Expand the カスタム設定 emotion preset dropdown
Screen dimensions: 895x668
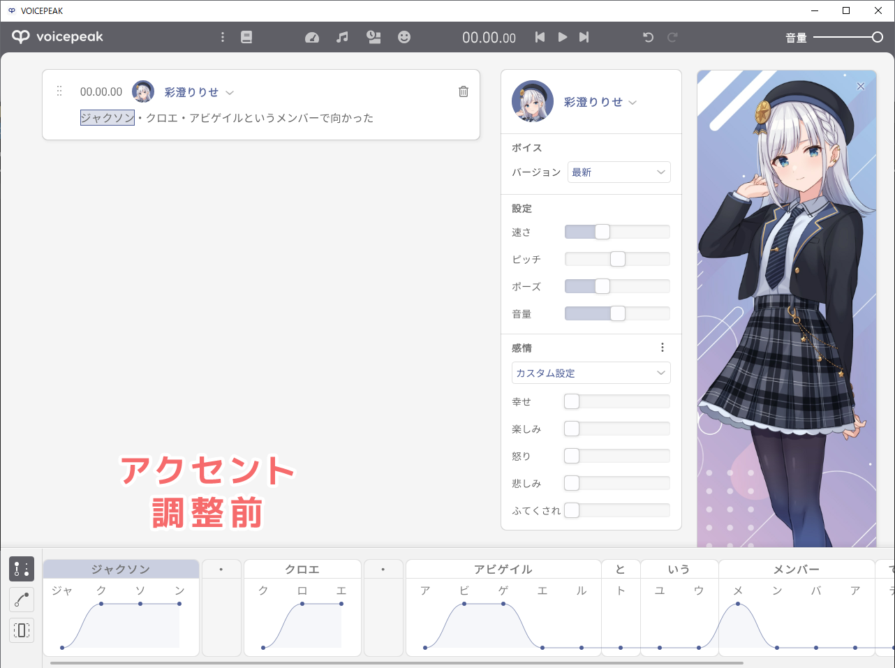[591, 373]
